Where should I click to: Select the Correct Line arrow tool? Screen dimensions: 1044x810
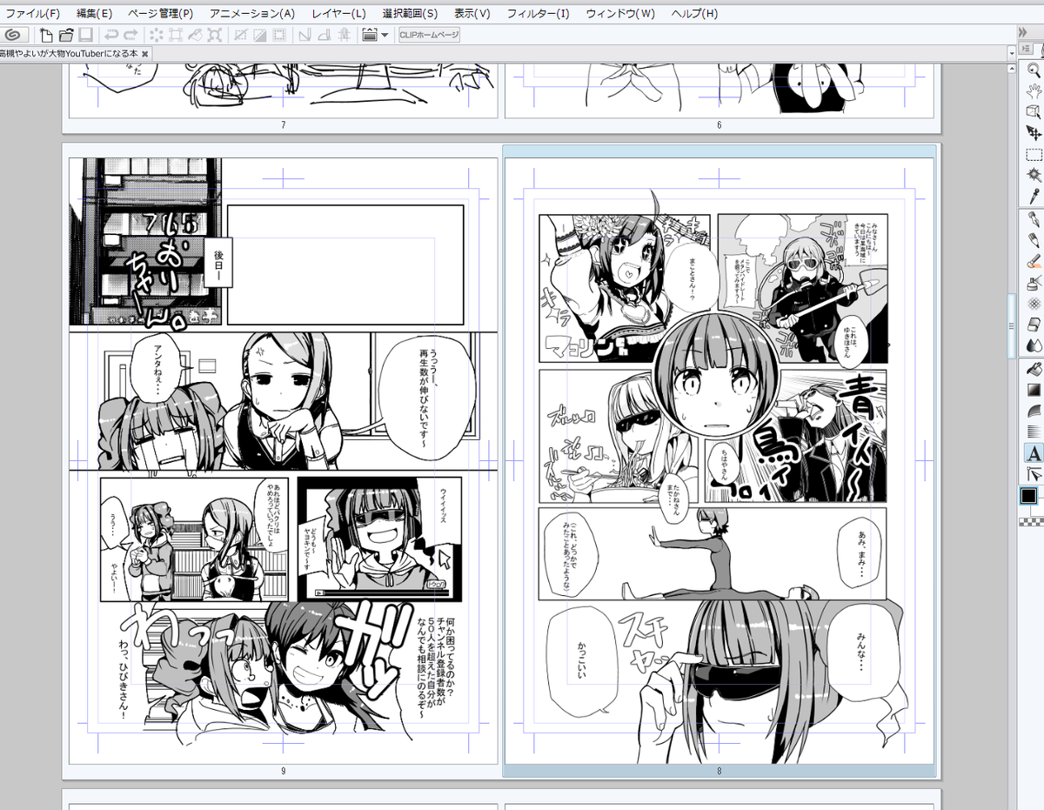(1034, 474)
